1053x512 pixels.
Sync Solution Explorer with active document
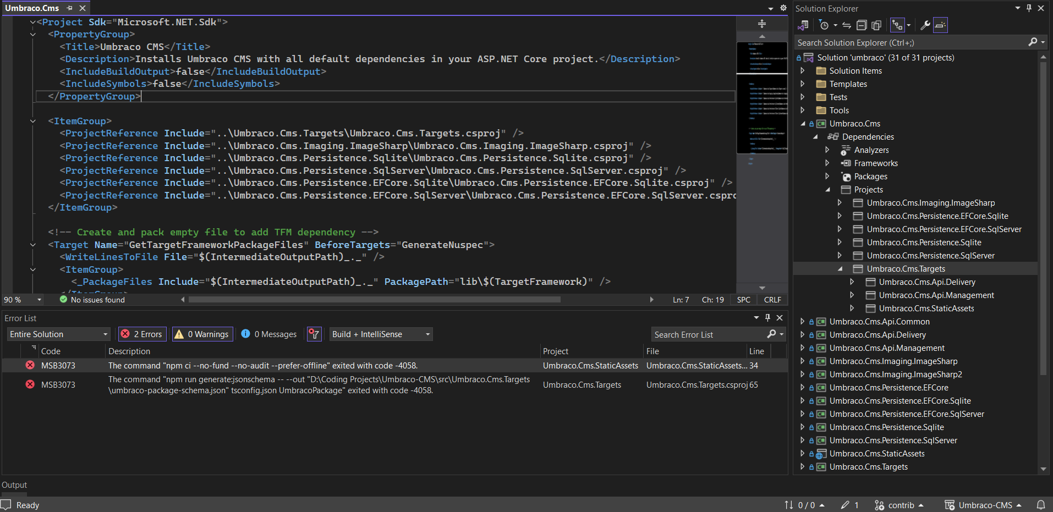(846, 25)
